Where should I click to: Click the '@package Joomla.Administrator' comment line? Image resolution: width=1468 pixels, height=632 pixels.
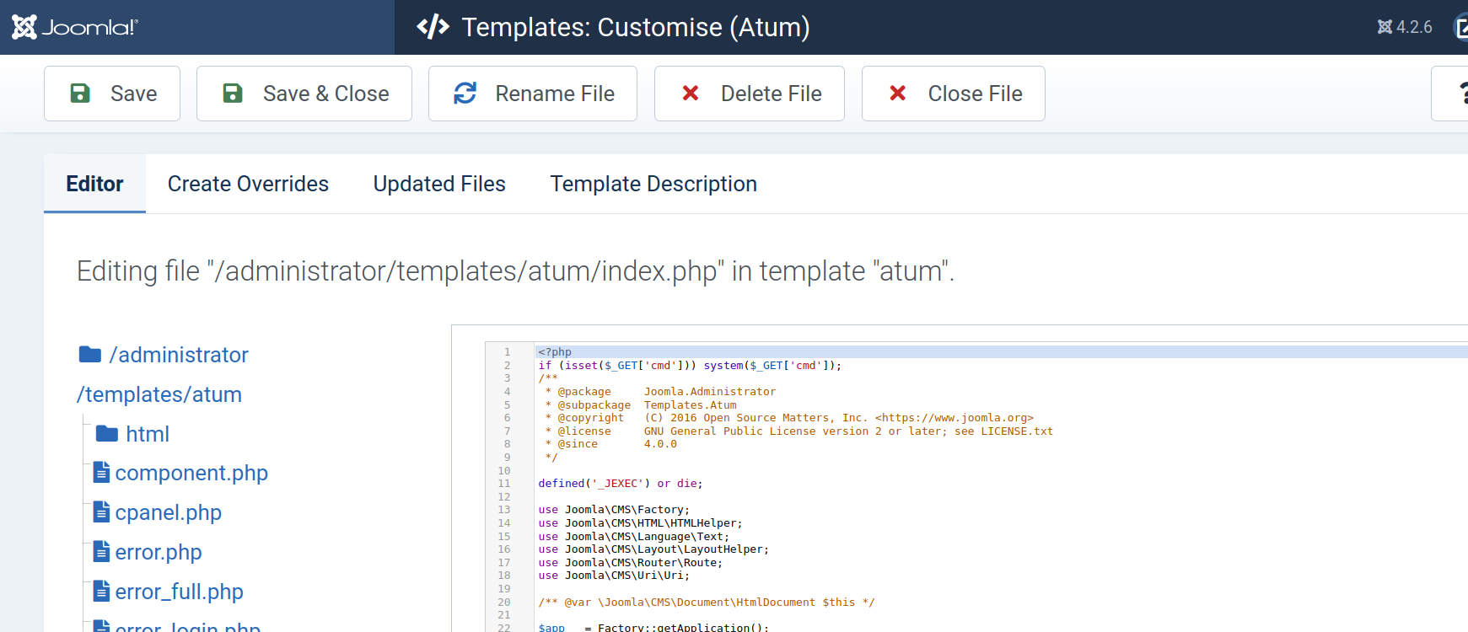pos(660,392)
